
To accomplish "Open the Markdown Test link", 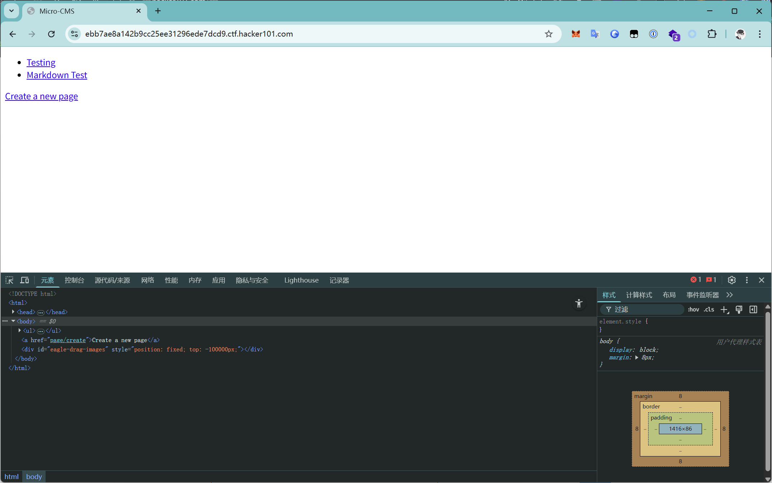I will pos(57,75).
